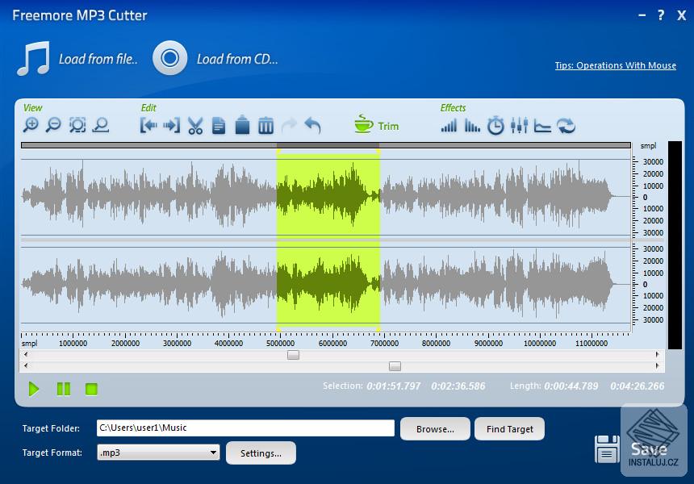The width and height of the screenshot is (694, 484).
Task: Cut the selection with the scissors icon
Action: [195, 126]
